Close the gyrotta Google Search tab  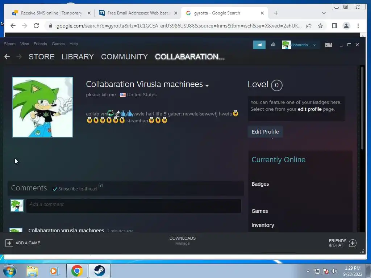(262, 13)
